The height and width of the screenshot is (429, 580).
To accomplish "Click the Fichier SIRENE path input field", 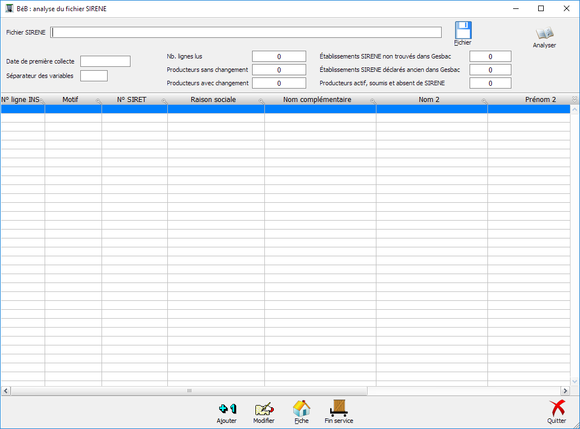I will 246,32.
